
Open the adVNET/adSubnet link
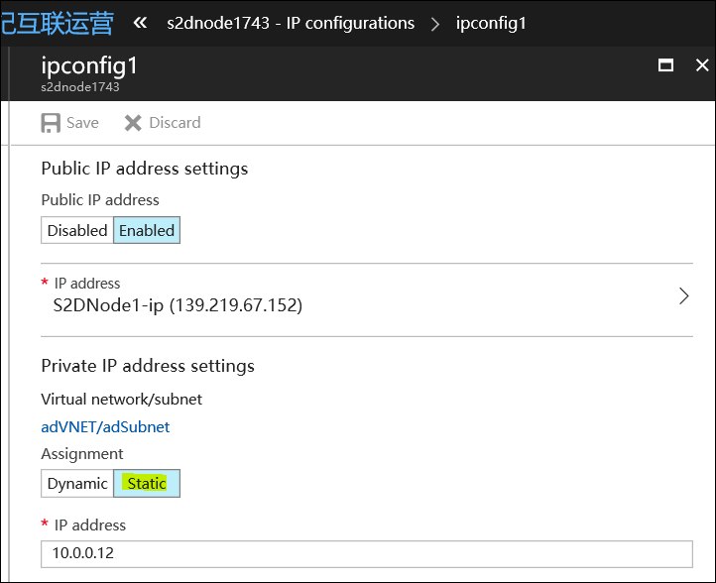point(105,426)
